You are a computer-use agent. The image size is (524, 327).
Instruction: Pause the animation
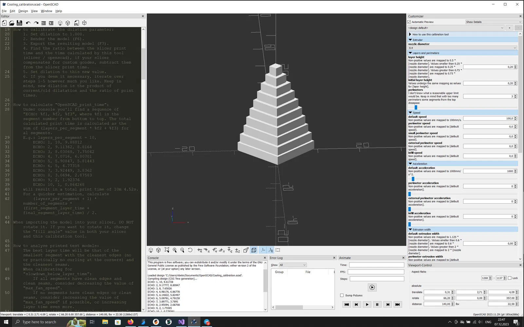point(377,304)
